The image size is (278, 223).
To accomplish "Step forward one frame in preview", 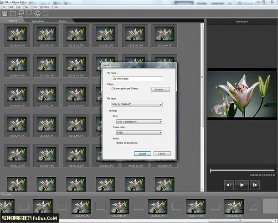I will tap(255, 185).
